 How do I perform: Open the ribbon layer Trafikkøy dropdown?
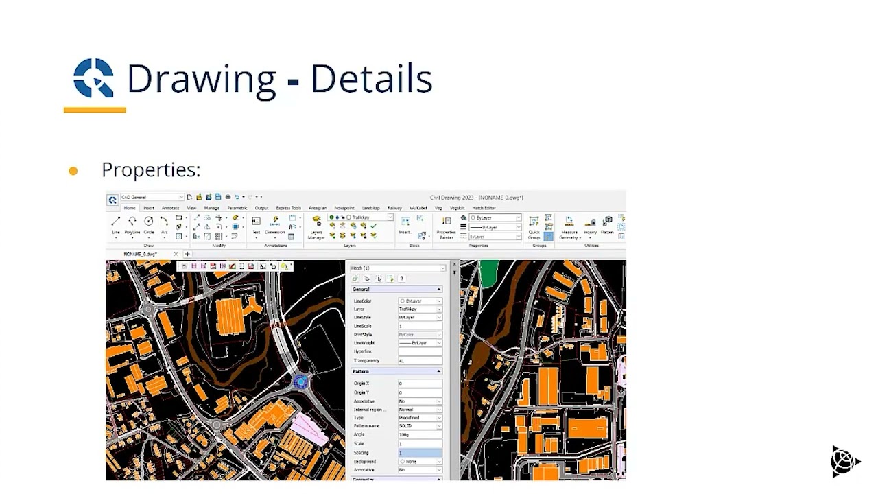click(x=361, y=217)
